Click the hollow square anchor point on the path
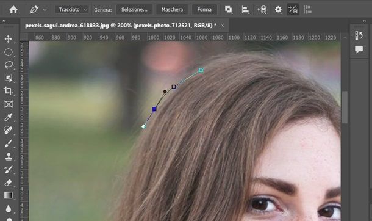The width and height of the screenshot is (372, 221). (174, 87)
